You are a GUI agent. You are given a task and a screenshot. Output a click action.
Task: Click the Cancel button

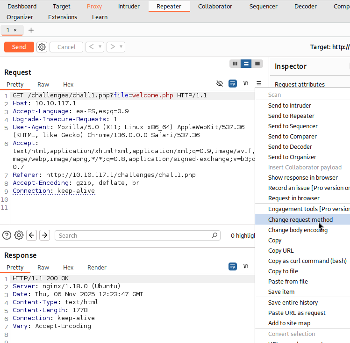tap(66, 47)
